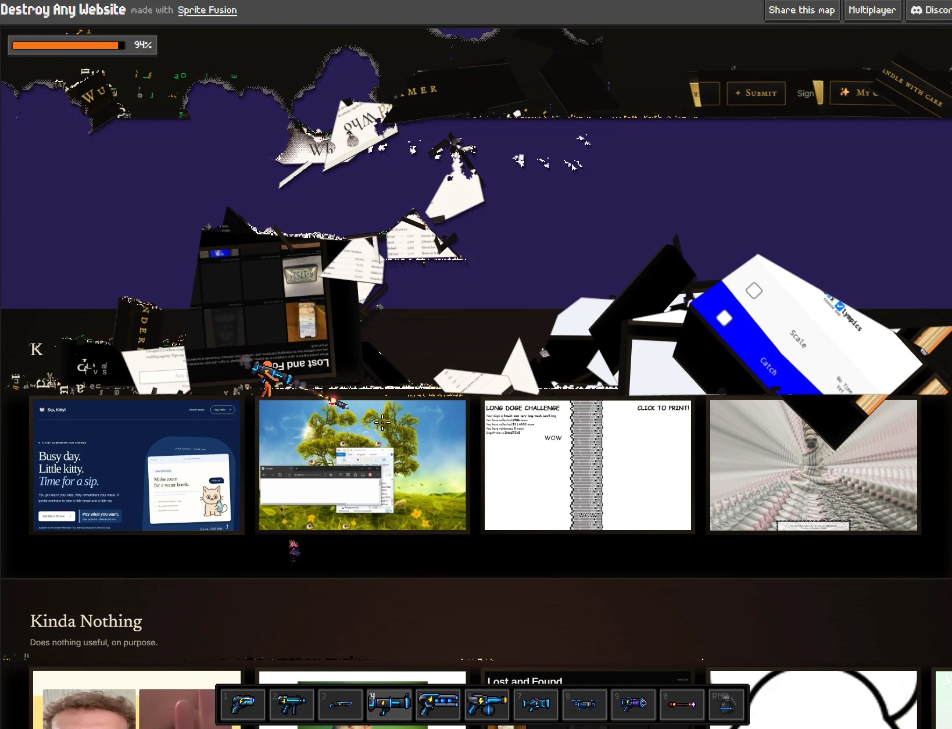
Task: Click the Kinda Nothing heading
Action: click(86, 621)
